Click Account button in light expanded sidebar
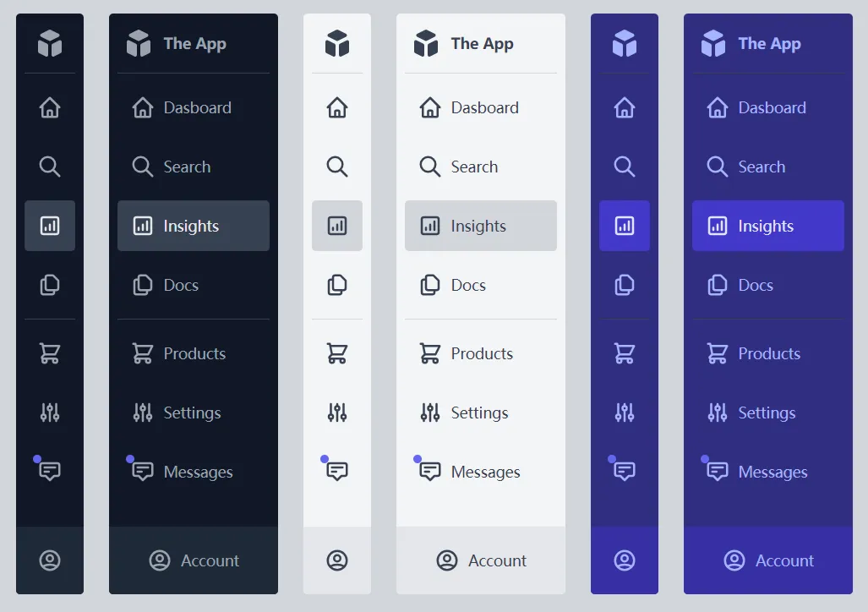 coord(481,560)
